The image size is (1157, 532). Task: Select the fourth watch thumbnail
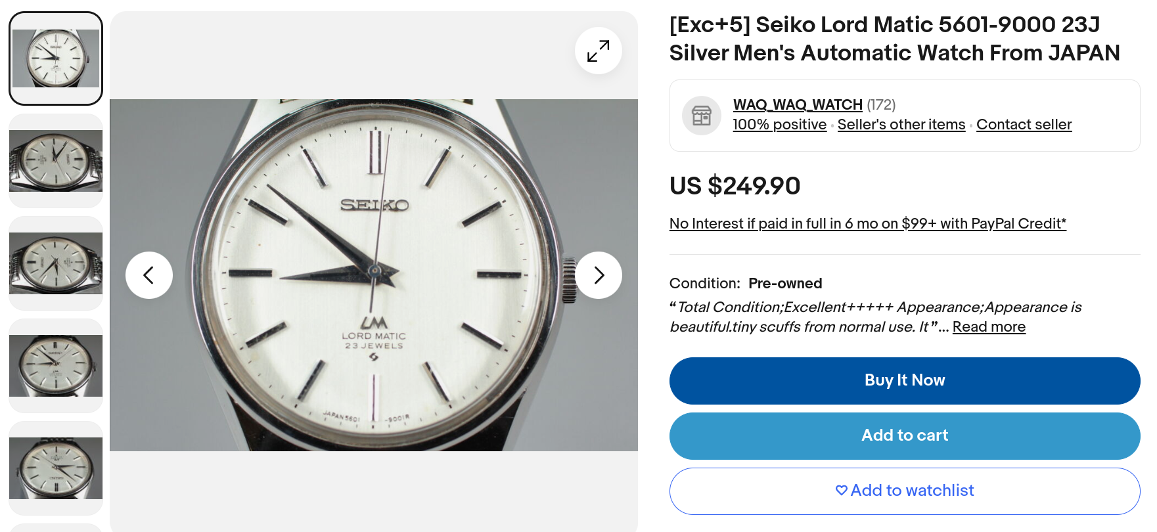(56, 366)
